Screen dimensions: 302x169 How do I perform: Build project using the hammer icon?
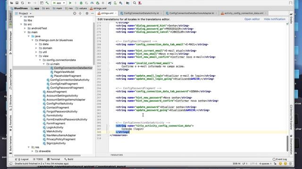47,3
